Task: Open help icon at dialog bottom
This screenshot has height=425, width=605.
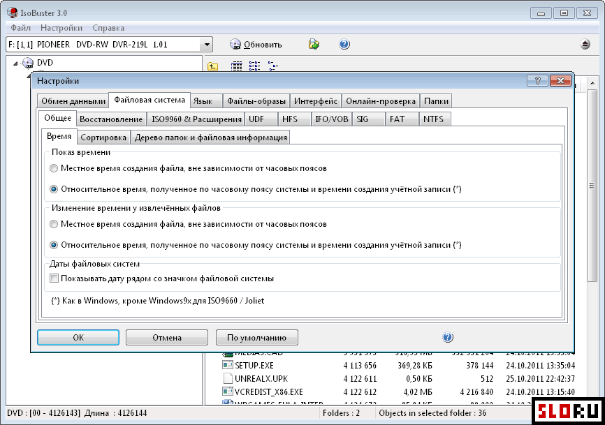Action: [x=448, y=338]
